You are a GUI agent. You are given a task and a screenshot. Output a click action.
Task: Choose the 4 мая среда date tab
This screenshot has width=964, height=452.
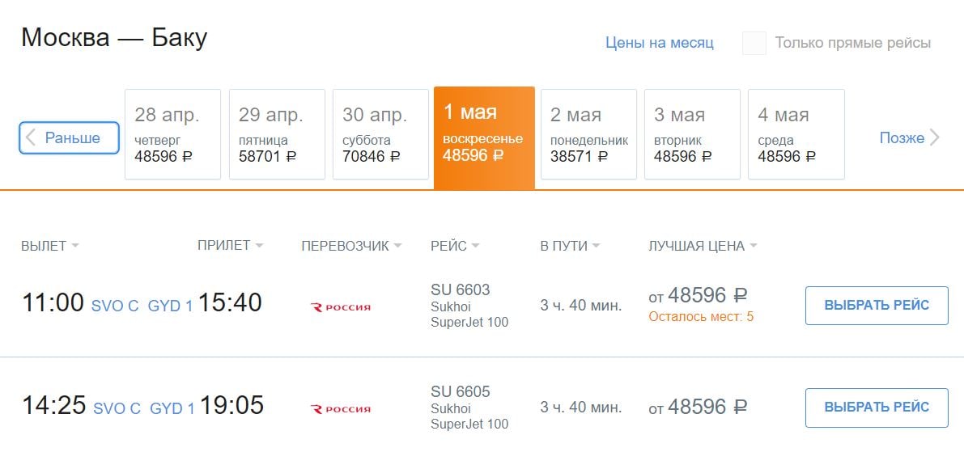click(x=796, y=134)
